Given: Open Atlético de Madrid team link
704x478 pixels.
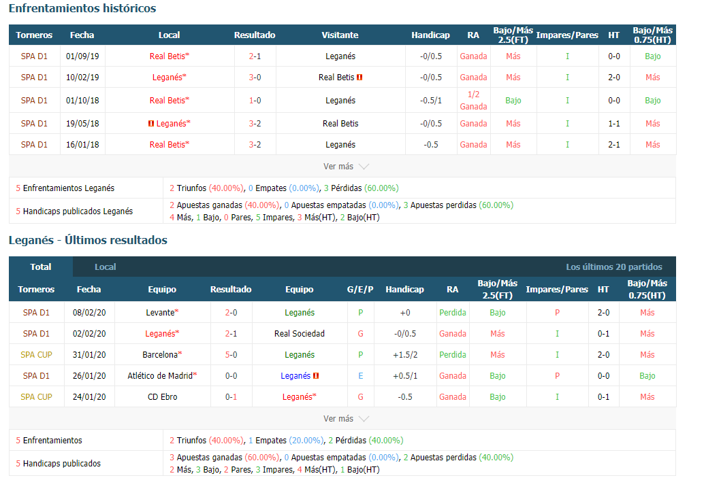Looking at the screenshot, I should pyautogui.click(x=162, y=376).
